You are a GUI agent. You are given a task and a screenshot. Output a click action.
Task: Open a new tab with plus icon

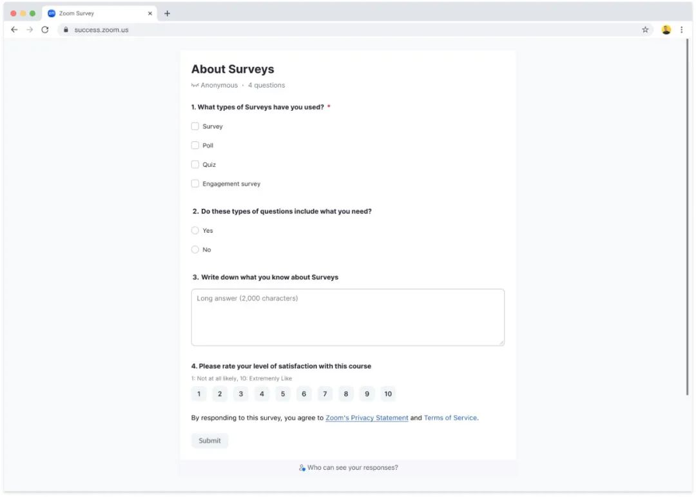[168, 14]
